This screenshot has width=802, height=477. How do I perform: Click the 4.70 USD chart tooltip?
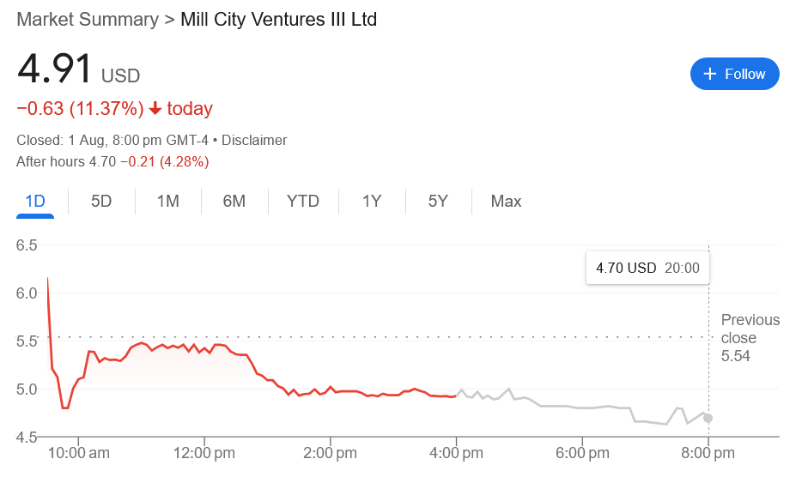[647, 268]
